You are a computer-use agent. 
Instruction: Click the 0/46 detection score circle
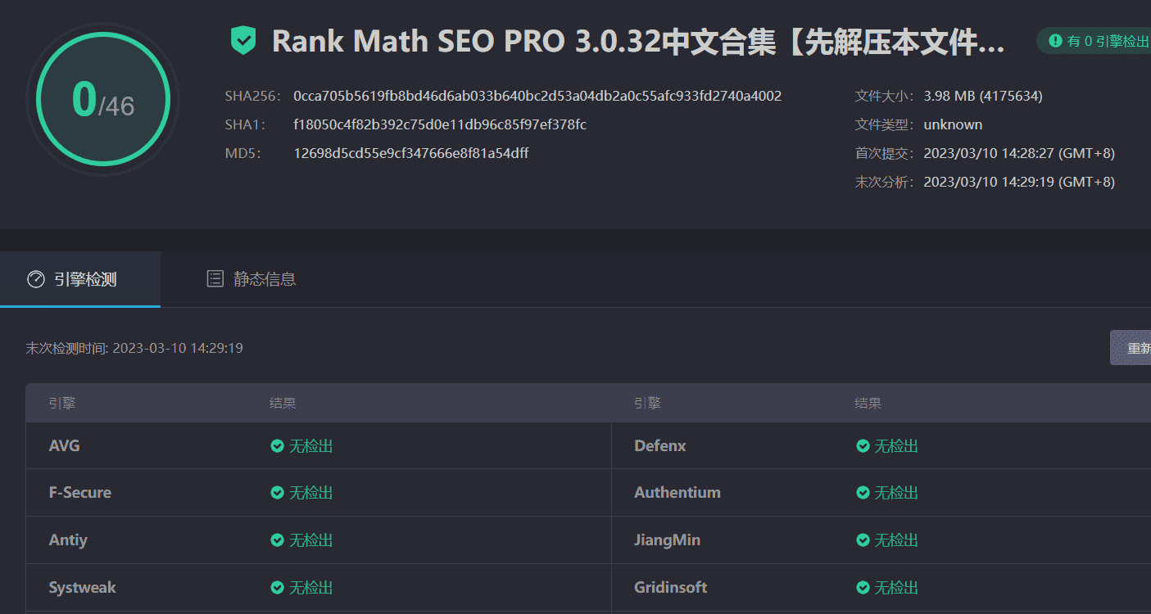(102, 99)
